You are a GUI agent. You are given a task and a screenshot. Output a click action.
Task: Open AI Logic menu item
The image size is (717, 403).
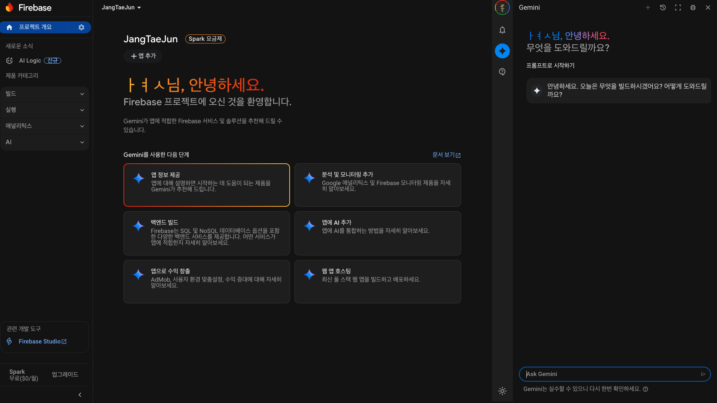click(x=30, y=61)
